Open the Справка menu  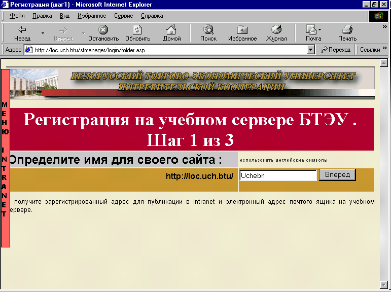click(152, 16)
